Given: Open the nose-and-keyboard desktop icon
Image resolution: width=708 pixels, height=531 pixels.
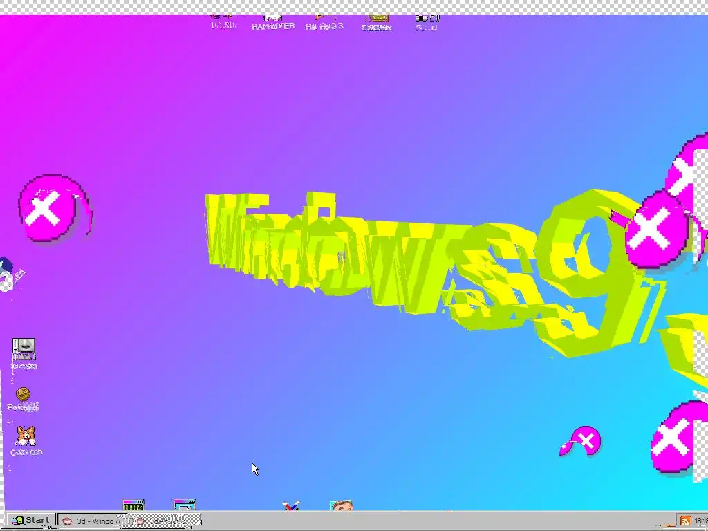Looking at the screenshot, I should coord(24,353).
